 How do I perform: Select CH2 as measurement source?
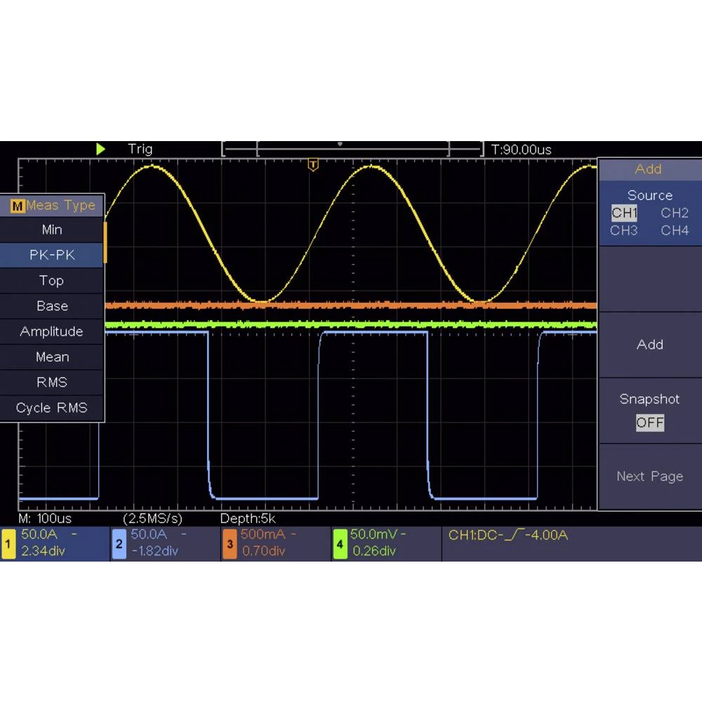pos(674,213)
